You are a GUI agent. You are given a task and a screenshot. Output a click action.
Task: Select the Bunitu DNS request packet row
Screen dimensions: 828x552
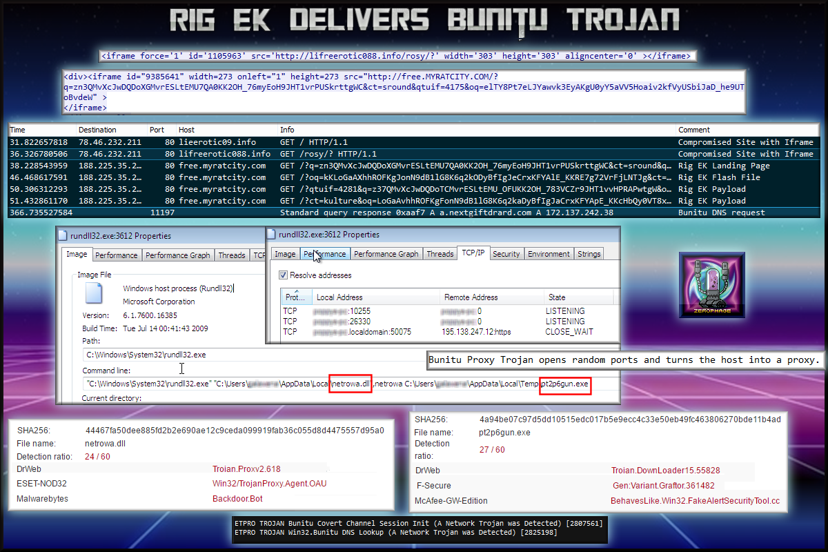click(414, 213)
